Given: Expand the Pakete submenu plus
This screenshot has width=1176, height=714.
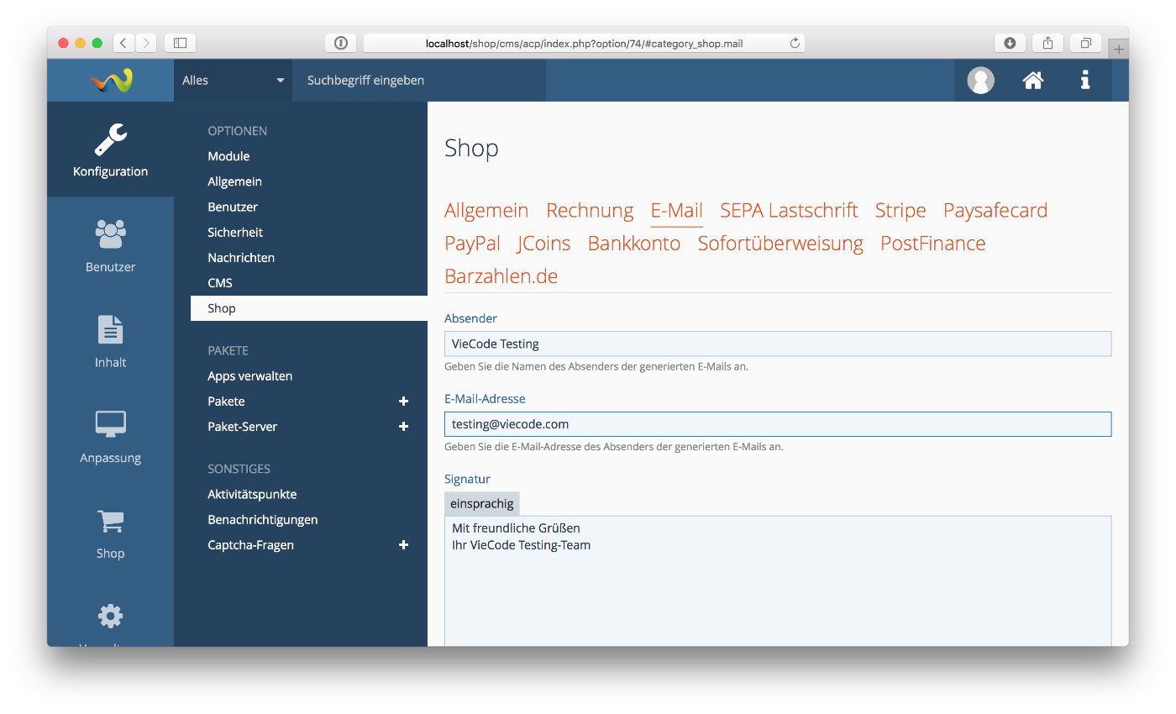Looking at the screenshot, I should 403,402.
